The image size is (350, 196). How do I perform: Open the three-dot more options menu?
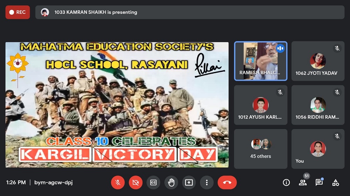click(x=207, y=182)
